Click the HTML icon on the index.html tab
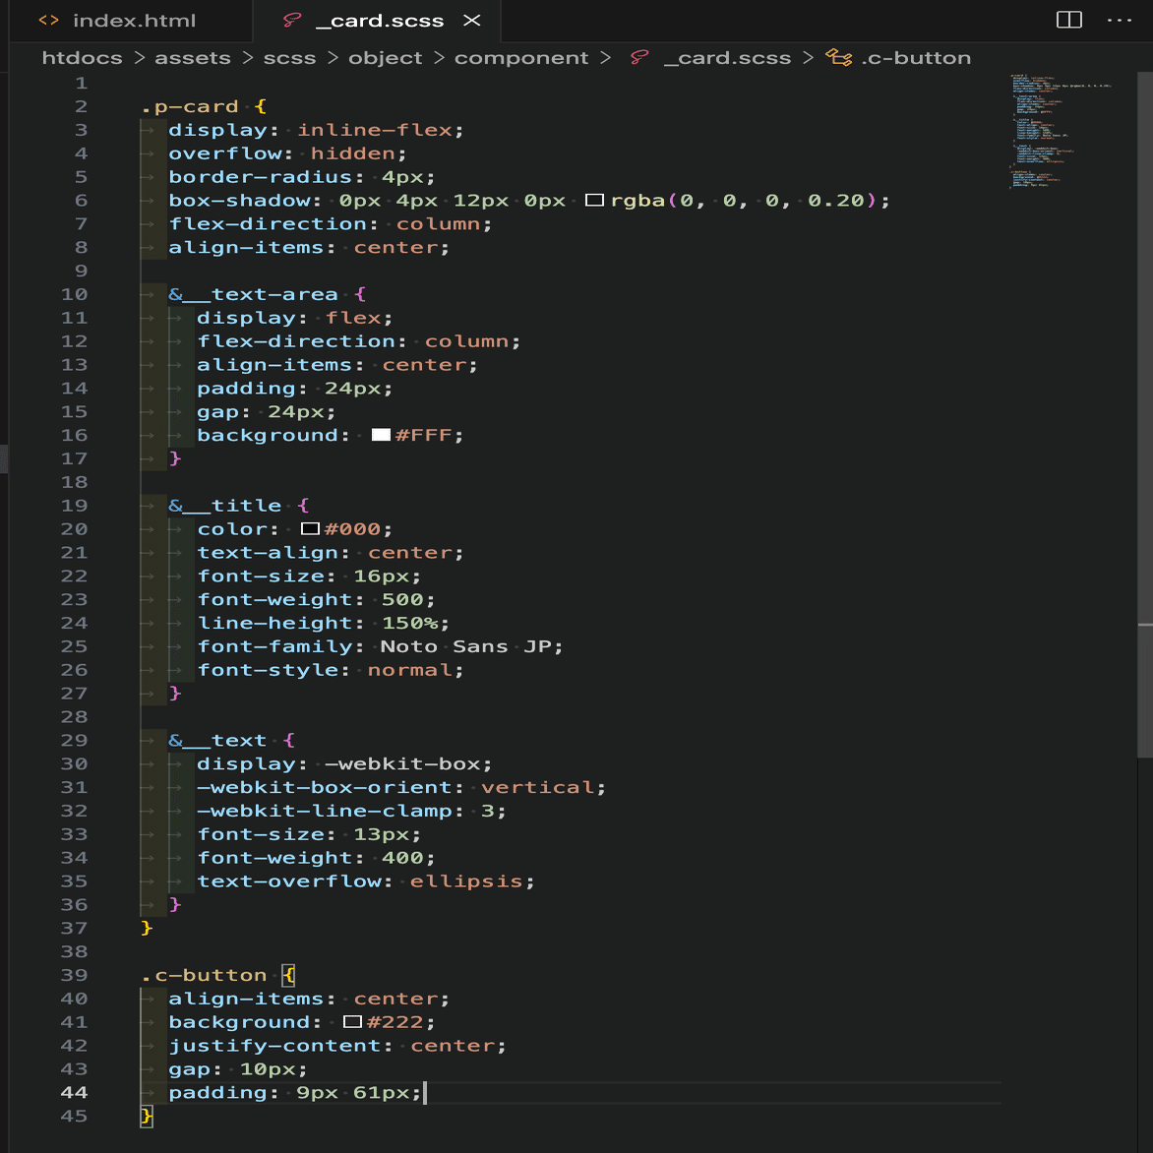 point(49,20)
